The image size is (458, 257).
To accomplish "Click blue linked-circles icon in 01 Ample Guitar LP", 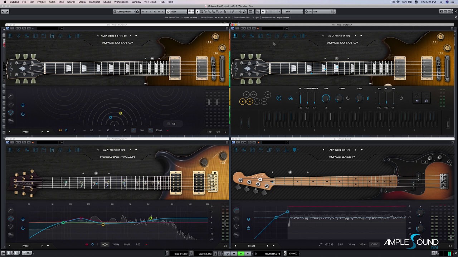I will pyautogui.click(x=291, y=98).
